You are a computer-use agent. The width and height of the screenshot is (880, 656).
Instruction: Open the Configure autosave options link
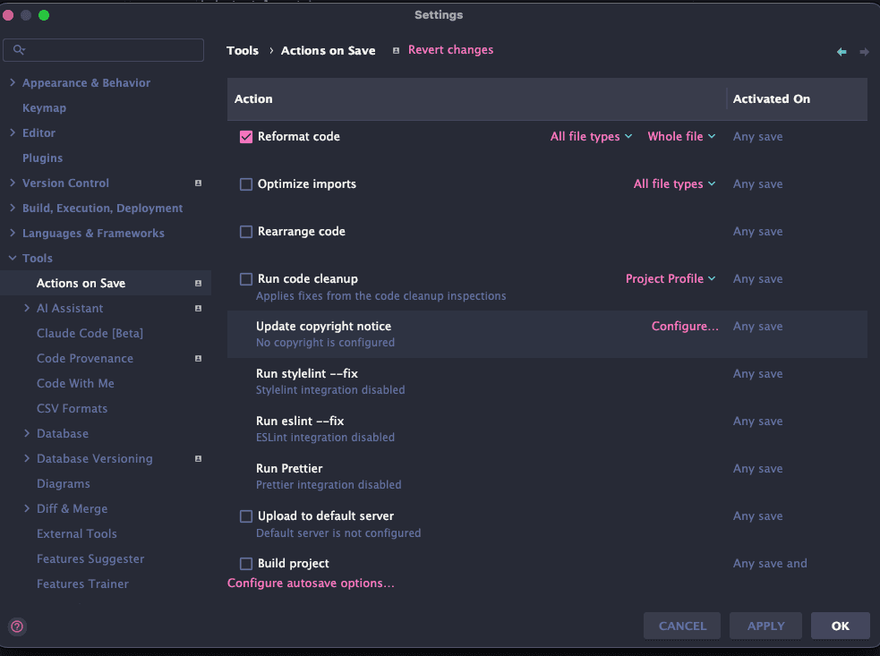311,584
